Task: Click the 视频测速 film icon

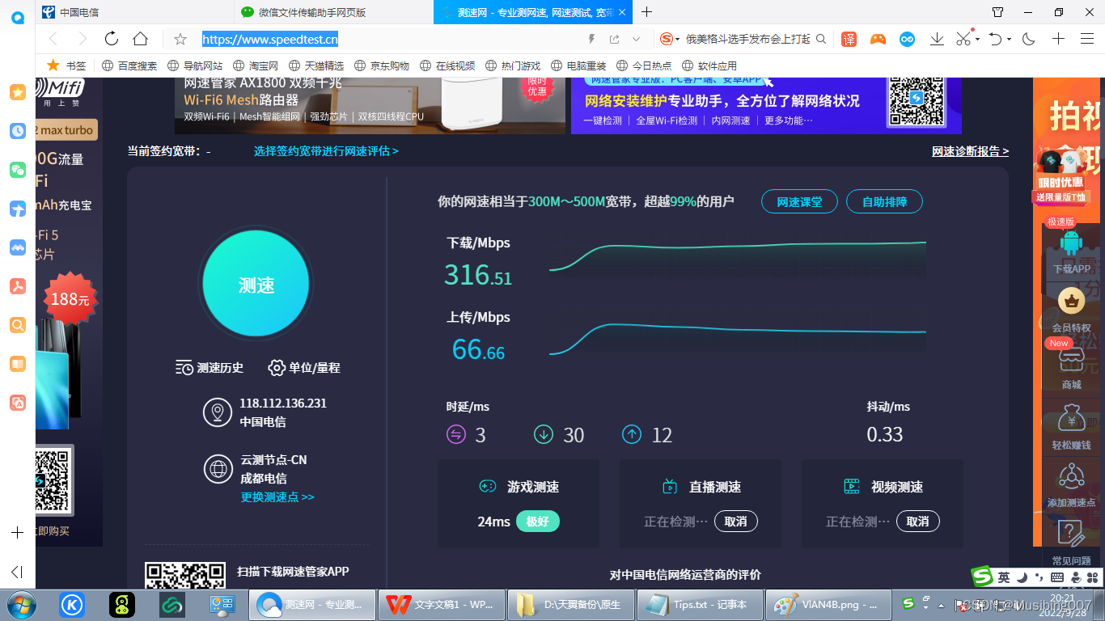Action: click(852, 487)
